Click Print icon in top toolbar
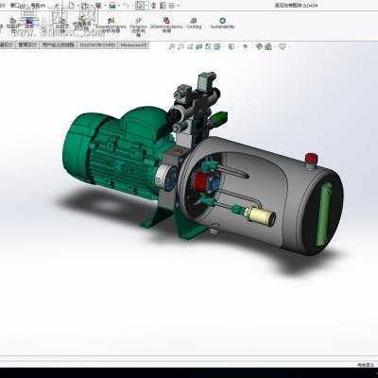The image size is (378, 378). (112, 6)
